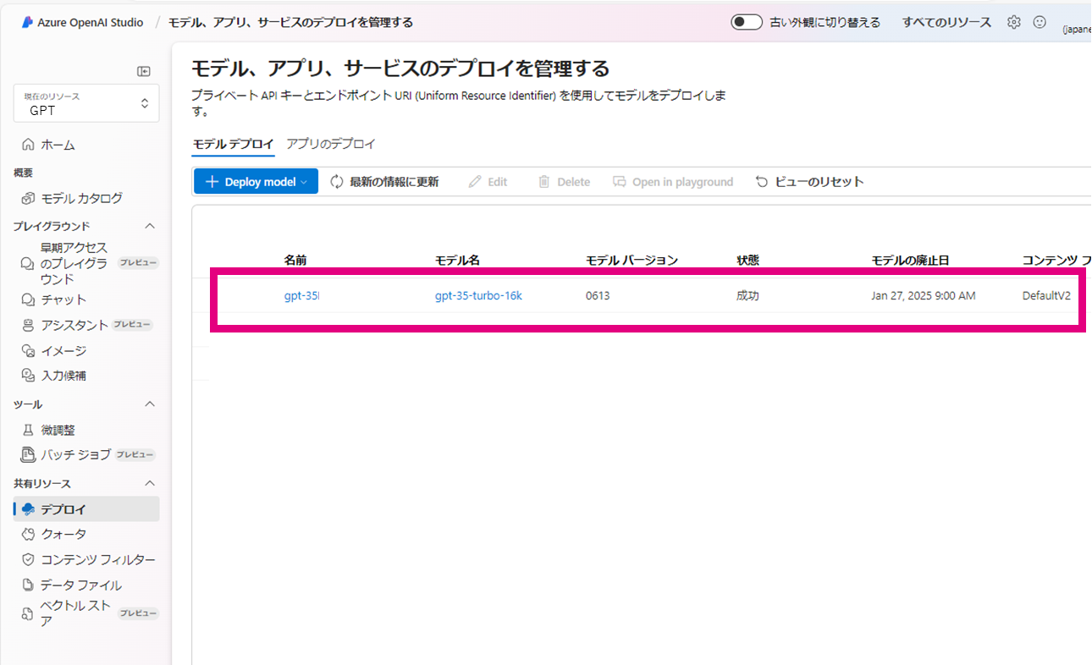Click the バッチ ジョブ icon
The height and width of the screenshot is (665, 1092).
point(28,454)
